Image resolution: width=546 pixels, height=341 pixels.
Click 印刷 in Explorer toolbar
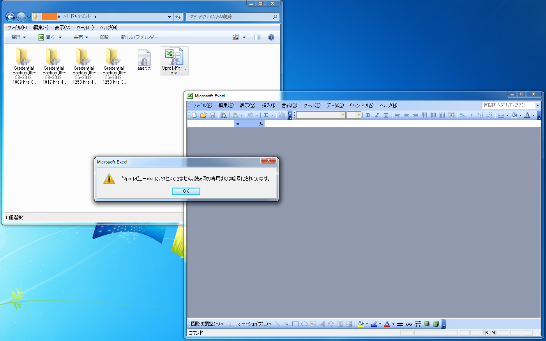105,37
